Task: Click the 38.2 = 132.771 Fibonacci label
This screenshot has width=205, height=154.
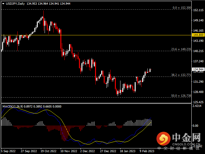Action: coord(181,75)
